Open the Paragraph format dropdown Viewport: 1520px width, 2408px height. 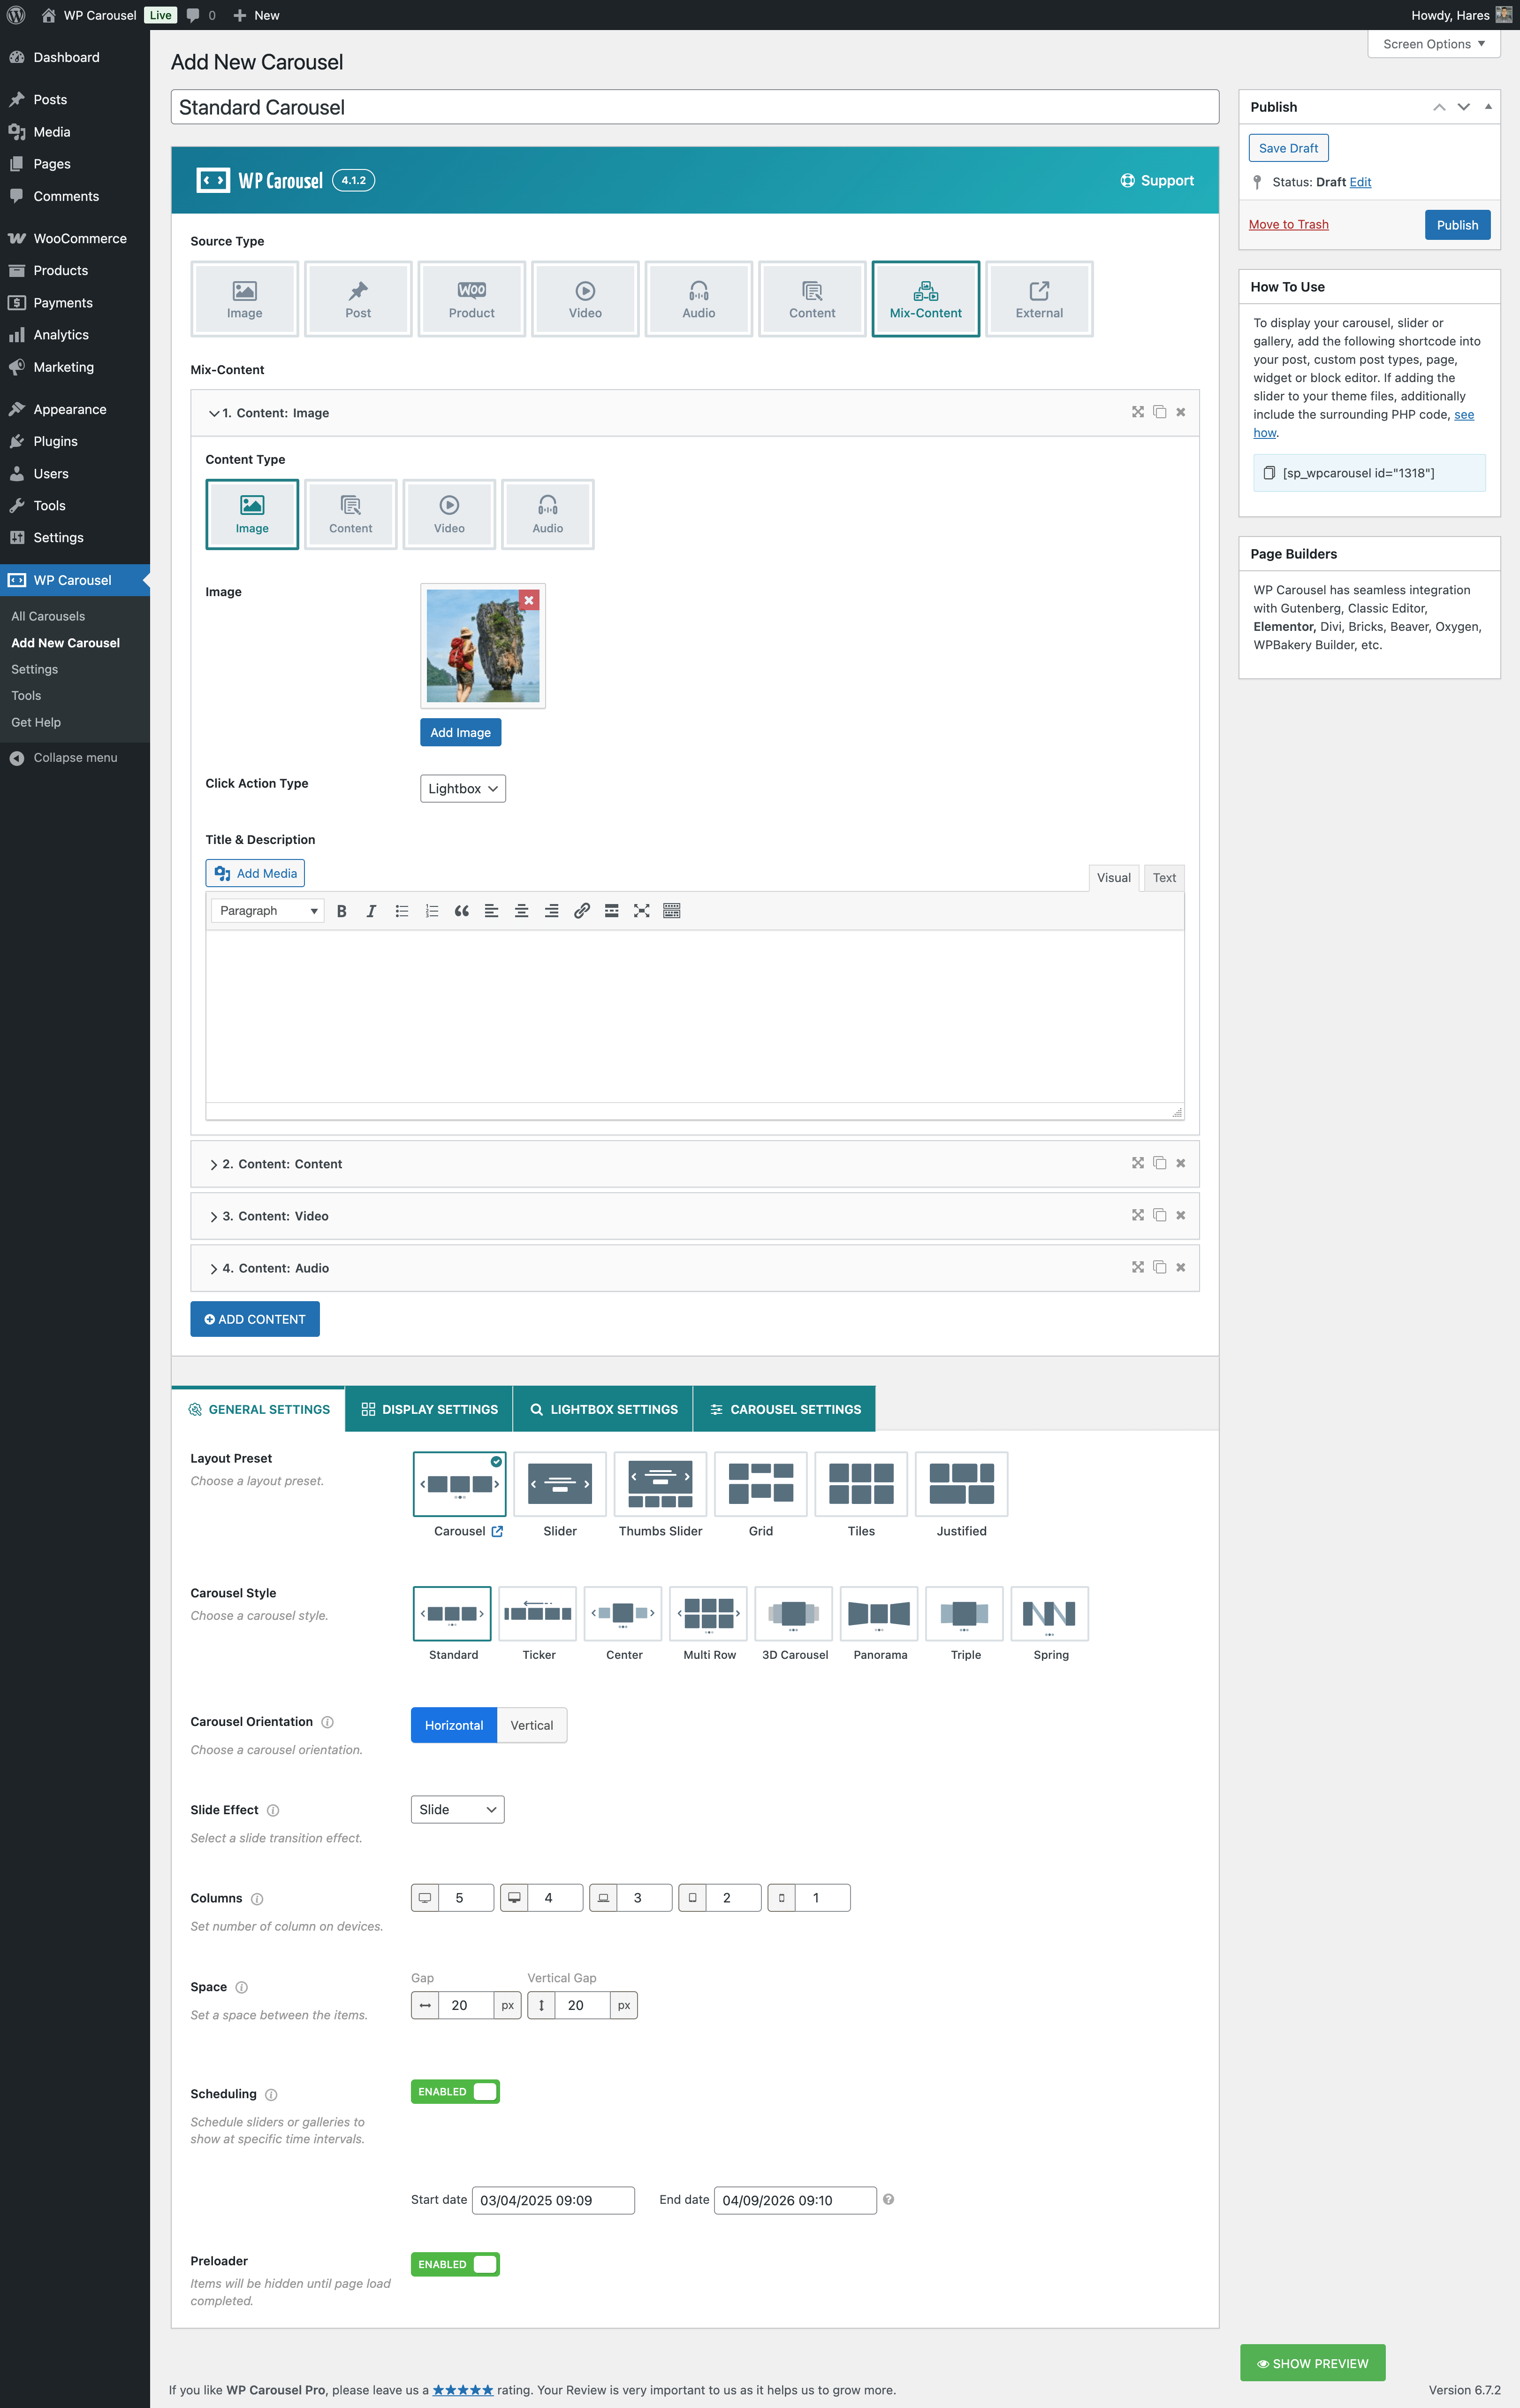pyautogui.click(x=268, y=911)
